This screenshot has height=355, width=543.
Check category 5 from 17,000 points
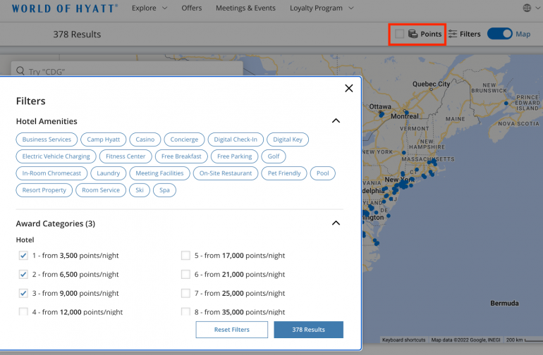185,256
